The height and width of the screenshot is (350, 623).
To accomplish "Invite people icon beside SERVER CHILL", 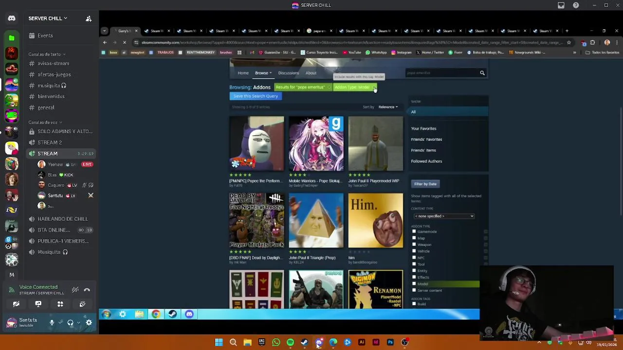I will [x=89, y=18].
